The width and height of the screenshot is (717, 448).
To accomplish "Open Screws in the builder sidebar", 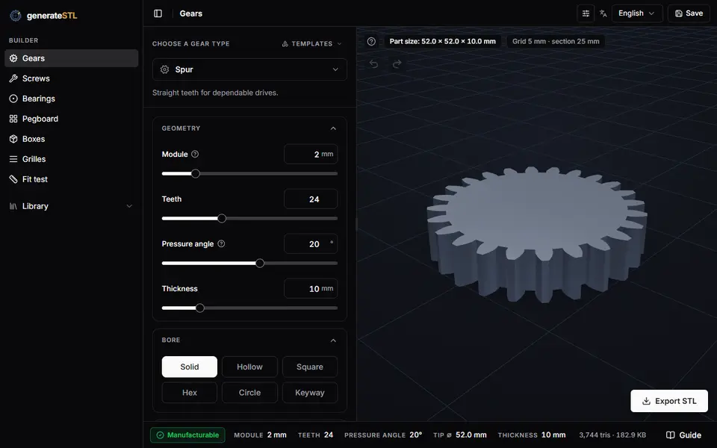I will click(72, 78).
